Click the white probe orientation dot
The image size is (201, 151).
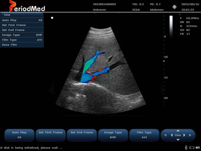pyautogui.click(x=52, y=18)
